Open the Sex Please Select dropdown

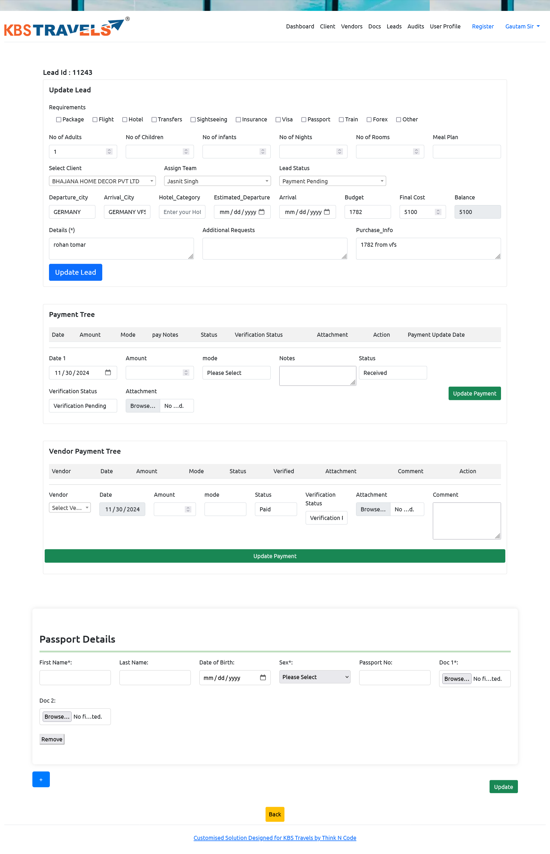click(x=314, y=677)
